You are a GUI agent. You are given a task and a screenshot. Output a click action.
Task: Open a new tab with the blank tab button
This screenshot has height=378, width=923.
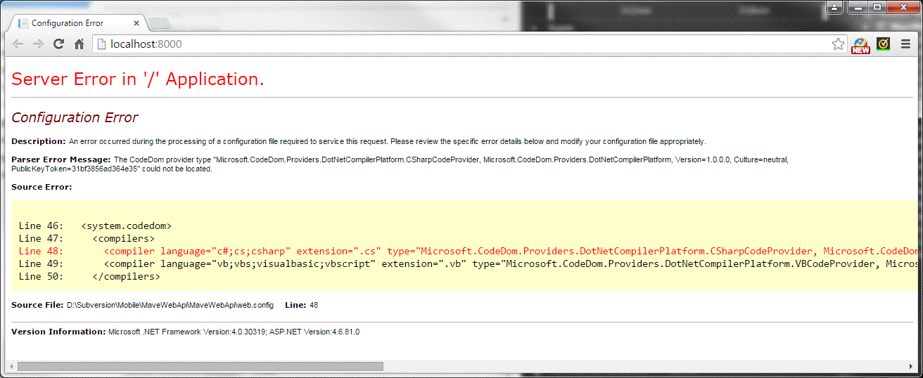point(160,24)
